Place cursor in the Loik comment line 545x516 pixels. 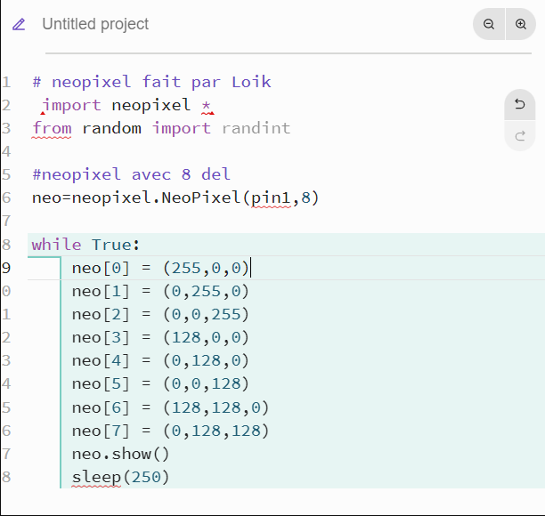click(151, 82)
